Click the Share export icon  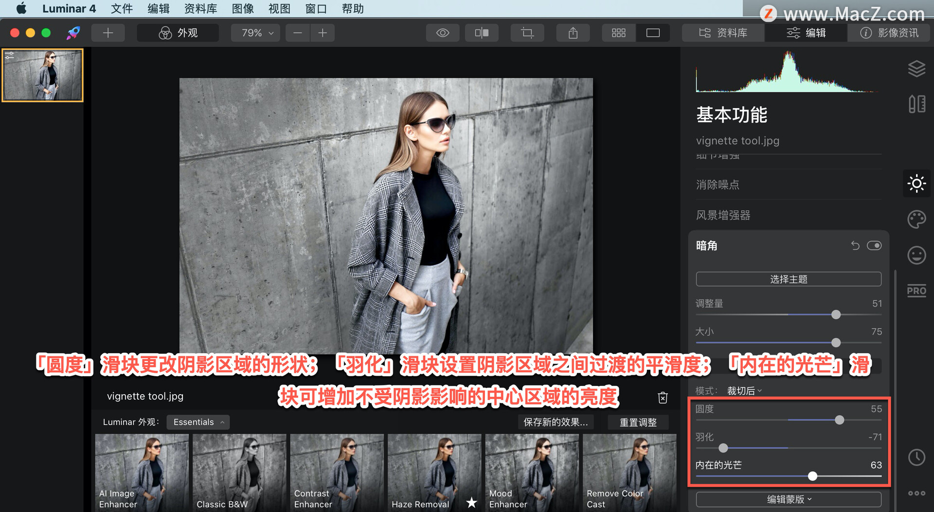point(573,33)
